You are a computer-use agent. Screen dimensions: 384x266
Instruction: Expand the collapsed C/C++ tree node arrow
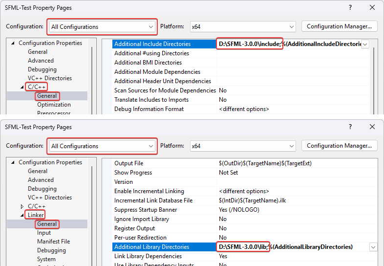(x=22, y=206)
